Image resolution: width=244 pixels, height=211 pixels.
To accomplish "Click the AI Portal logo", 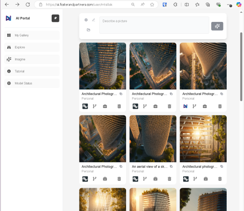I will [8, 18].
